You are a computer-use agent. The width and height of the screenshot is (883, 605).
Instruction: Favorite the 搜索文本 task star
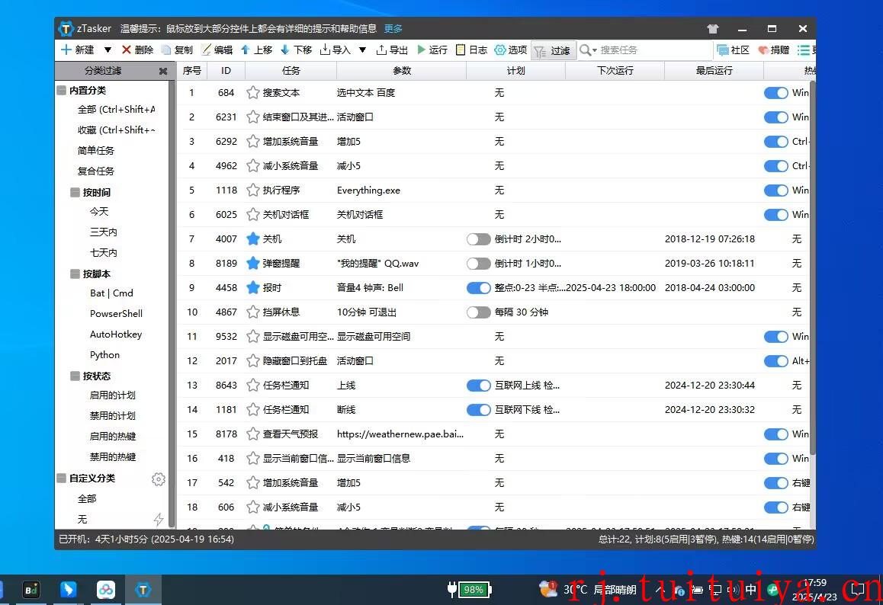point(253,93)
